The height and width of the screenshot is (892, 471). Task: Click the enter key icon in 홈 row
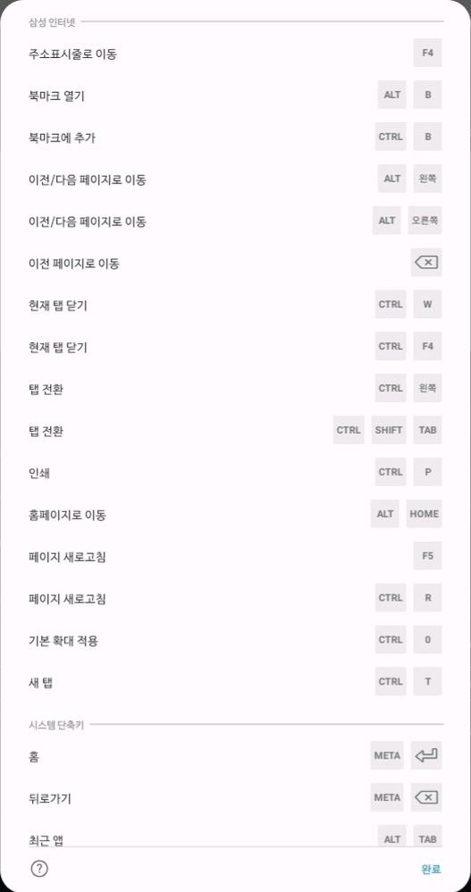pyautogui.click(x=426, y=755)
